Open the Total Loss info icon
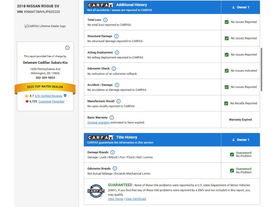The height and width of the screenshot is (207, 276). point(105,20)
